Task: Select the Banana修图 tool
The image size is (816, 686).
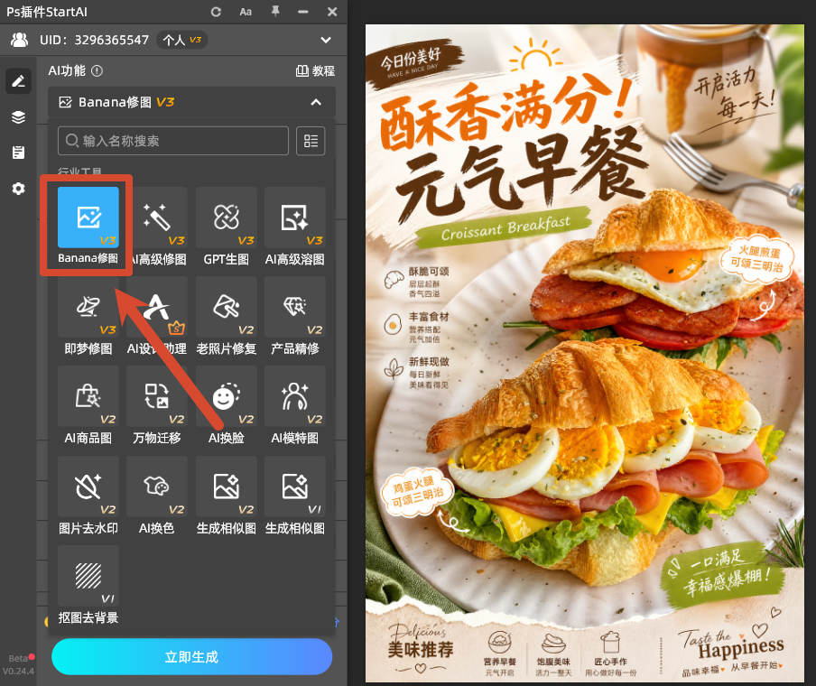Action: click(88, 226)
